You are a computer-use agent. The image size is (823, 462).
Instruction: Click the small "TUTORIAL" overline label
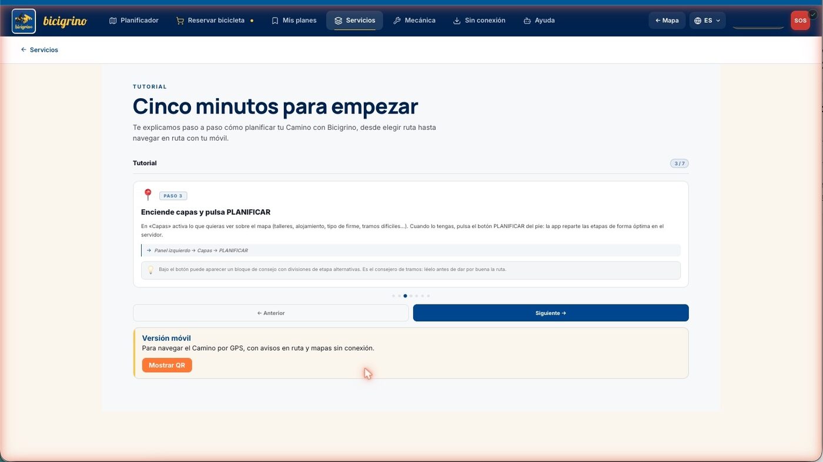click(150, 86)
